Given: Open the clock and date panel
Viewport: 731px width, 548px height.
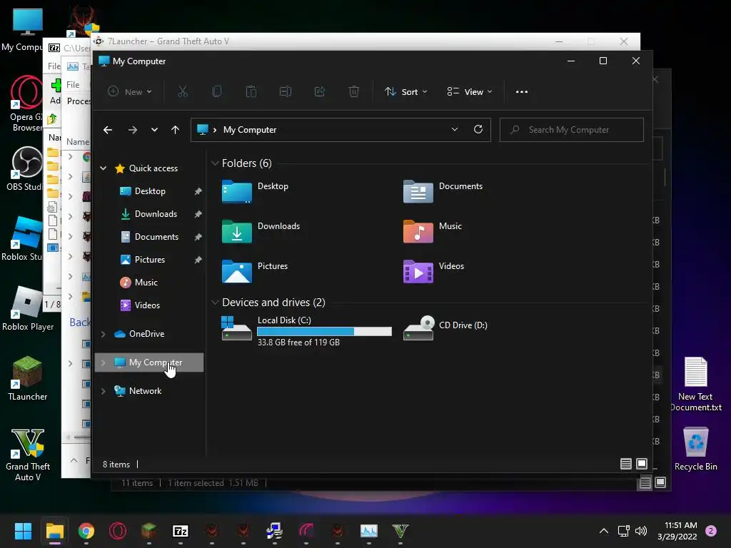Looking at the screenshot, I should (677, 531).
